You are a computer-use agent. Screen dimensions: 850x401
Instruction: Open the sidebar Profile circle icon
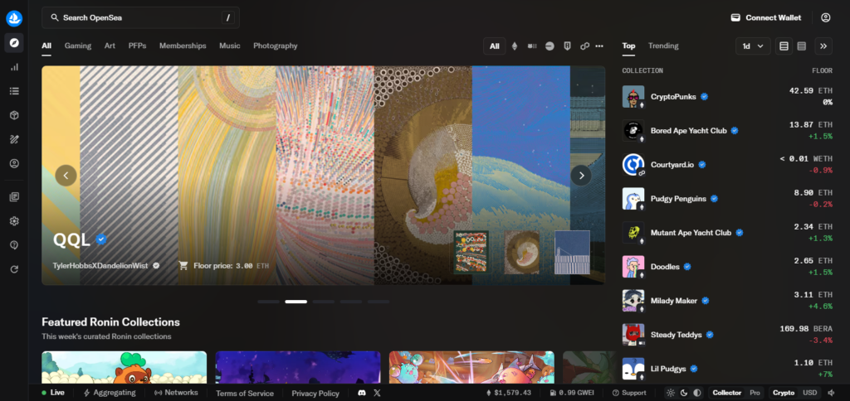(x=14, y=163)
